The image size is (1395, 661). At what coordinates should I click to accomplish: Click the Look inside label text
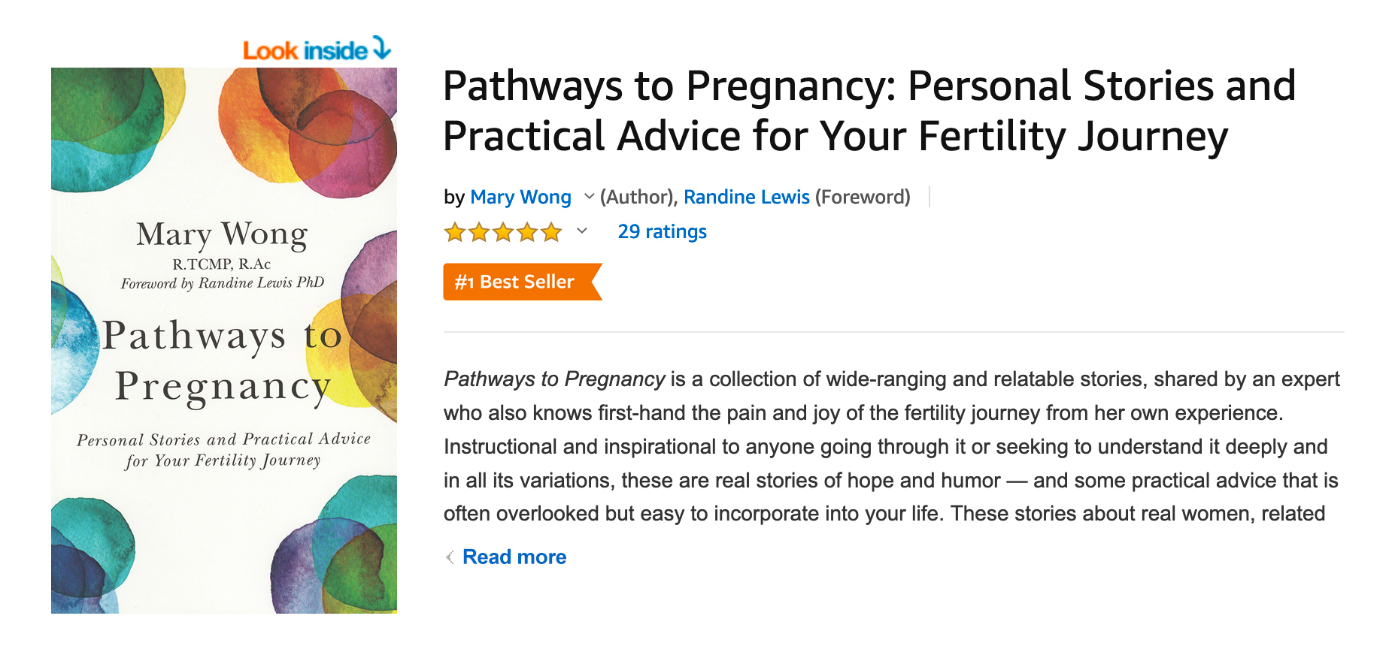click(x=305, y=51)
